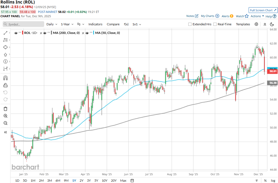Viewport: 278px width, 183px height.
Task: Open the Indicators menu
Action: (95, 24)
